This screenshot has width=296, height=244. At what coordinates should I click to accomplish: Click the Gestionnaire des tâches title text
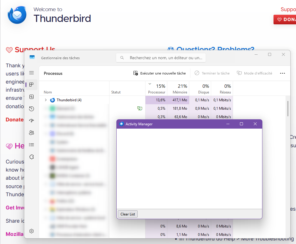pyautogui.click(x=60, y=58)
